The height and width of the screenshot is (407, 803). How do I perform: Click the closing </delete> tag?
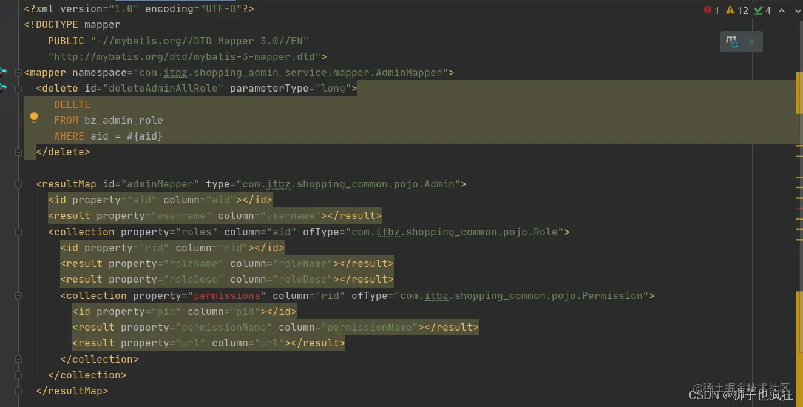tap(63, 152)
